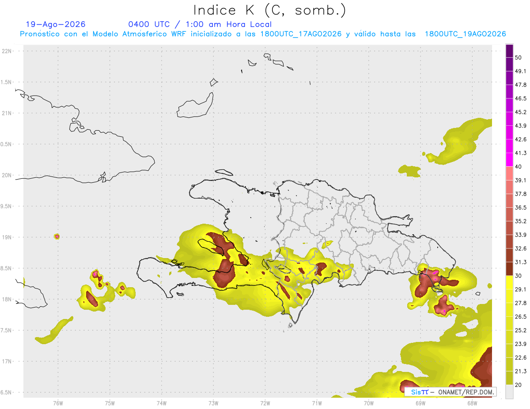The width and height of the screenshot is (530, 409).
Task: Click legend value "47.8"
Action: [520, 85]
